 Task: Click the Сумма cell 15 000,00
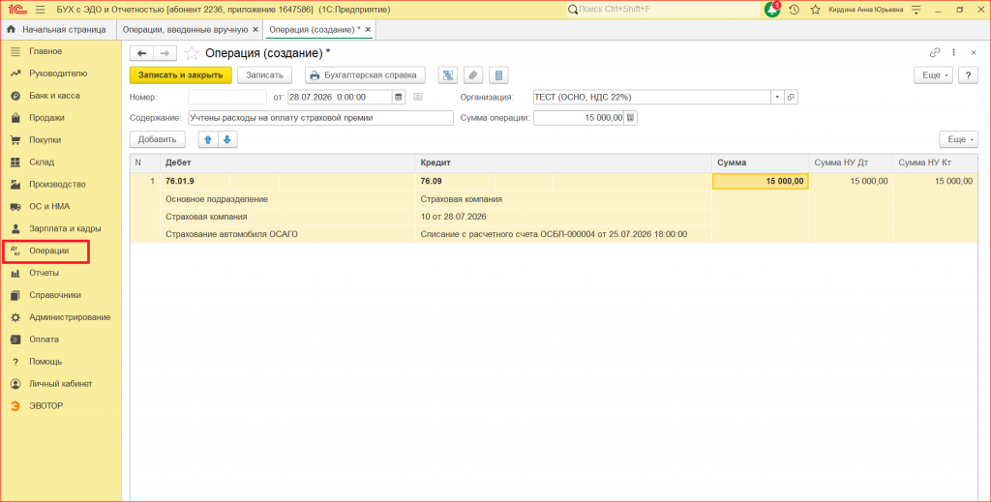pyautogui.click(x=761, y=181)
